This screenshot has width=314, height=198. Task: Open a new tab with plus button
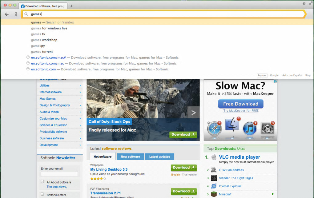[x=71, y=6]
